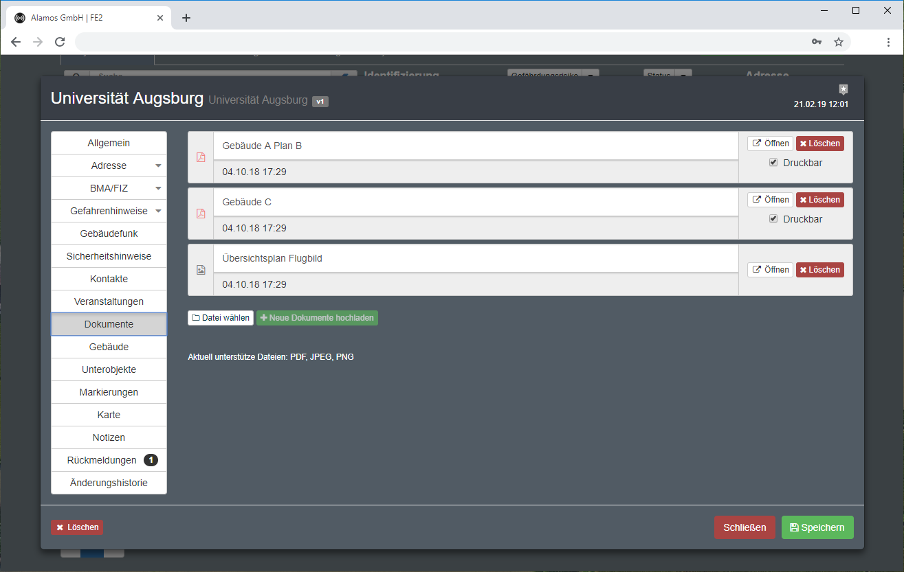The image size is (904, 572).
Task: Toggle Druckbar for Gebäude A Plan B
Action: click(x=773, y=163)
